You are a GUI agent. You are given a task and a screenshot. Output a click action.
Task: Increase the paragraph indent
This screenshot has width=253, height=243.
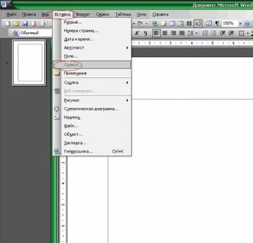pos(231,33)
